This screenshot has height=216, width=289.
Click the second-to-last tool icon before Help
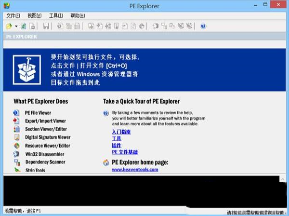click(181, 26)
